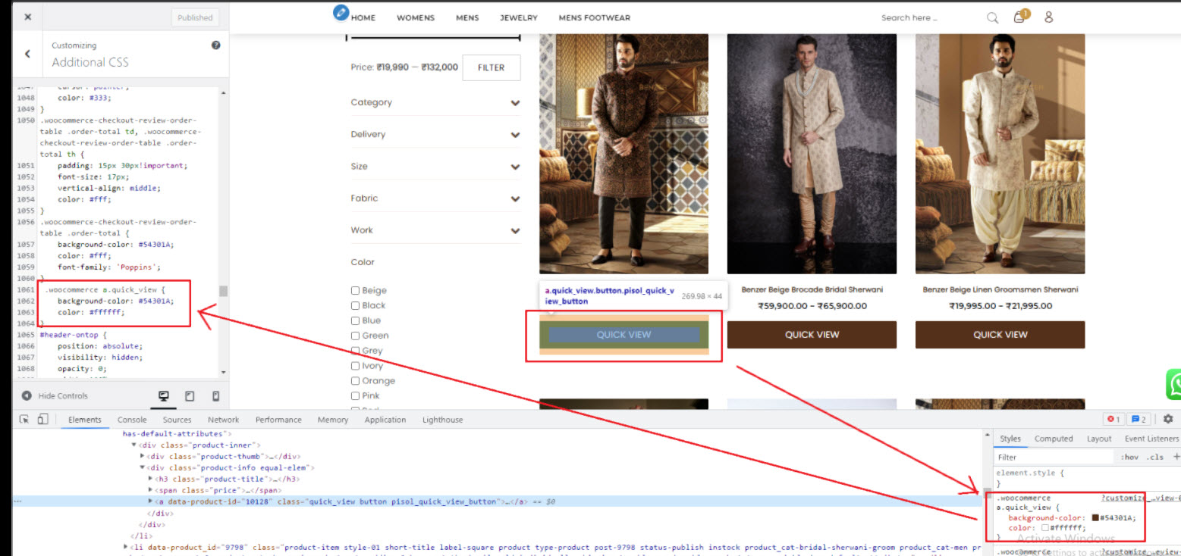The width and height of the screenshot is (1181, 556).
Task: Expand the Fabric filter chevron
Action: click(515, 198)
